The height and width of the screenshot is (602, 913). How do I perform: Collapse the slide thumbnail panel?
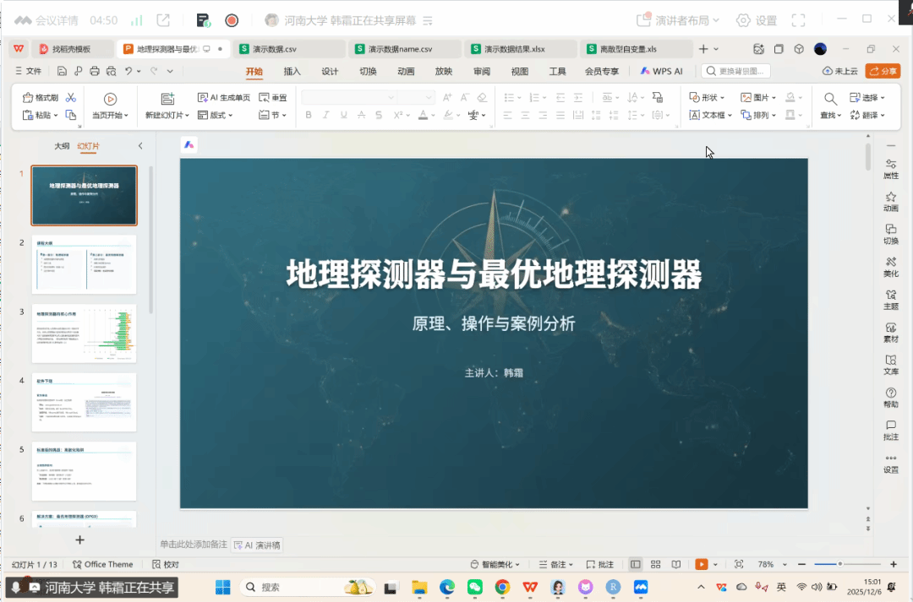pyautogui.click(x=140, y=146)
